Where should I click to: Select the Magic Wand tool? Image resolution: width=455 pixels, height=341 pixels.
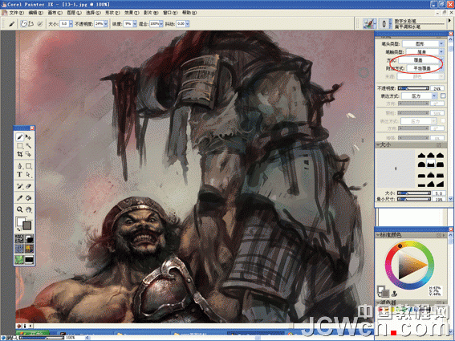coord(28,146)
